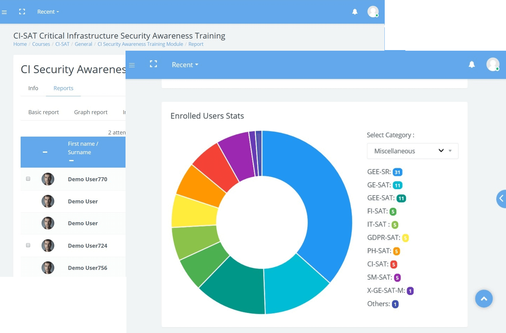Click the name Demo User770
This screenshot has width=506, height=333.
tap(88, 179)
